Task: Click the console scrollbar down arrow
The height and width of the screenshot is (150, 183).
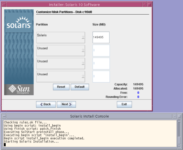Action: [179, 146]
